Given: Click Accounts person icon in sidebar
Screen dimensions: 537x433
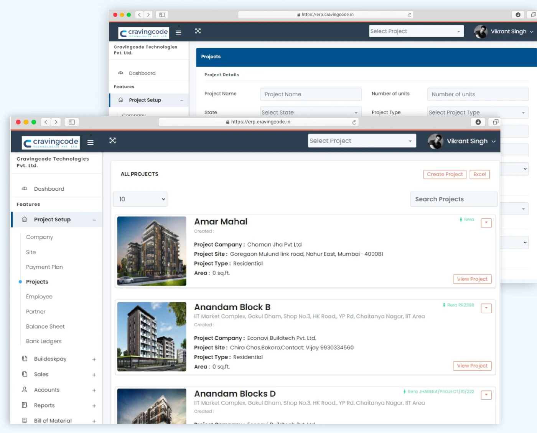Looking at the screenshot, I should point(25,389).
